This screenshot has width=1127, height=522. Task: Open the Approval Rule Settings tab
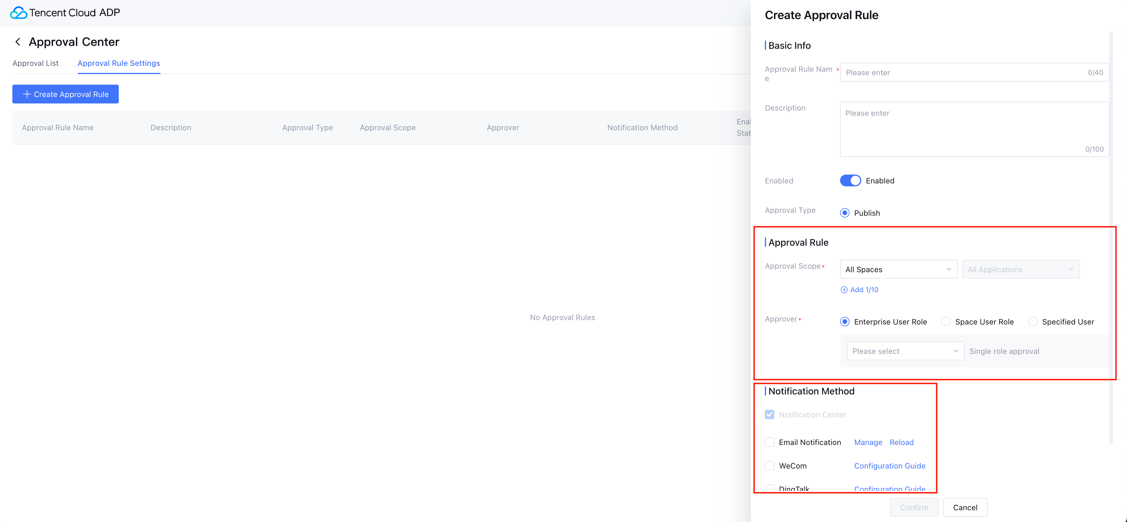[118, 63]
